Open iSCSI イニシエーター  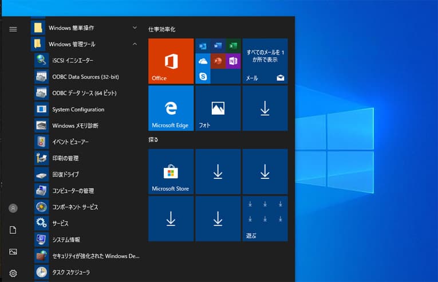click(x=72, y=60)
